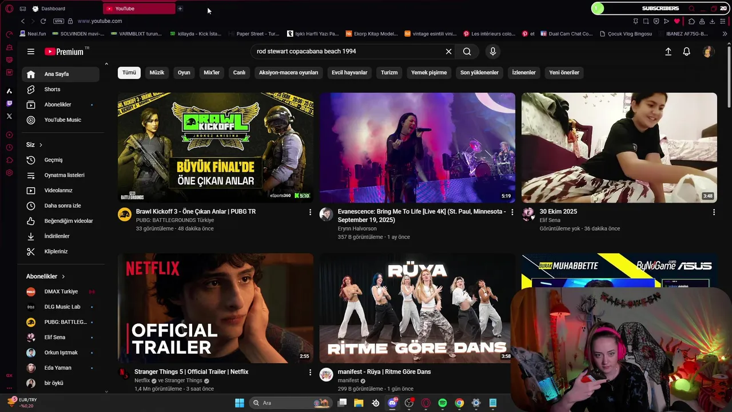
Task: Open İndirilenler downloads
Action: tap(61, 236)
